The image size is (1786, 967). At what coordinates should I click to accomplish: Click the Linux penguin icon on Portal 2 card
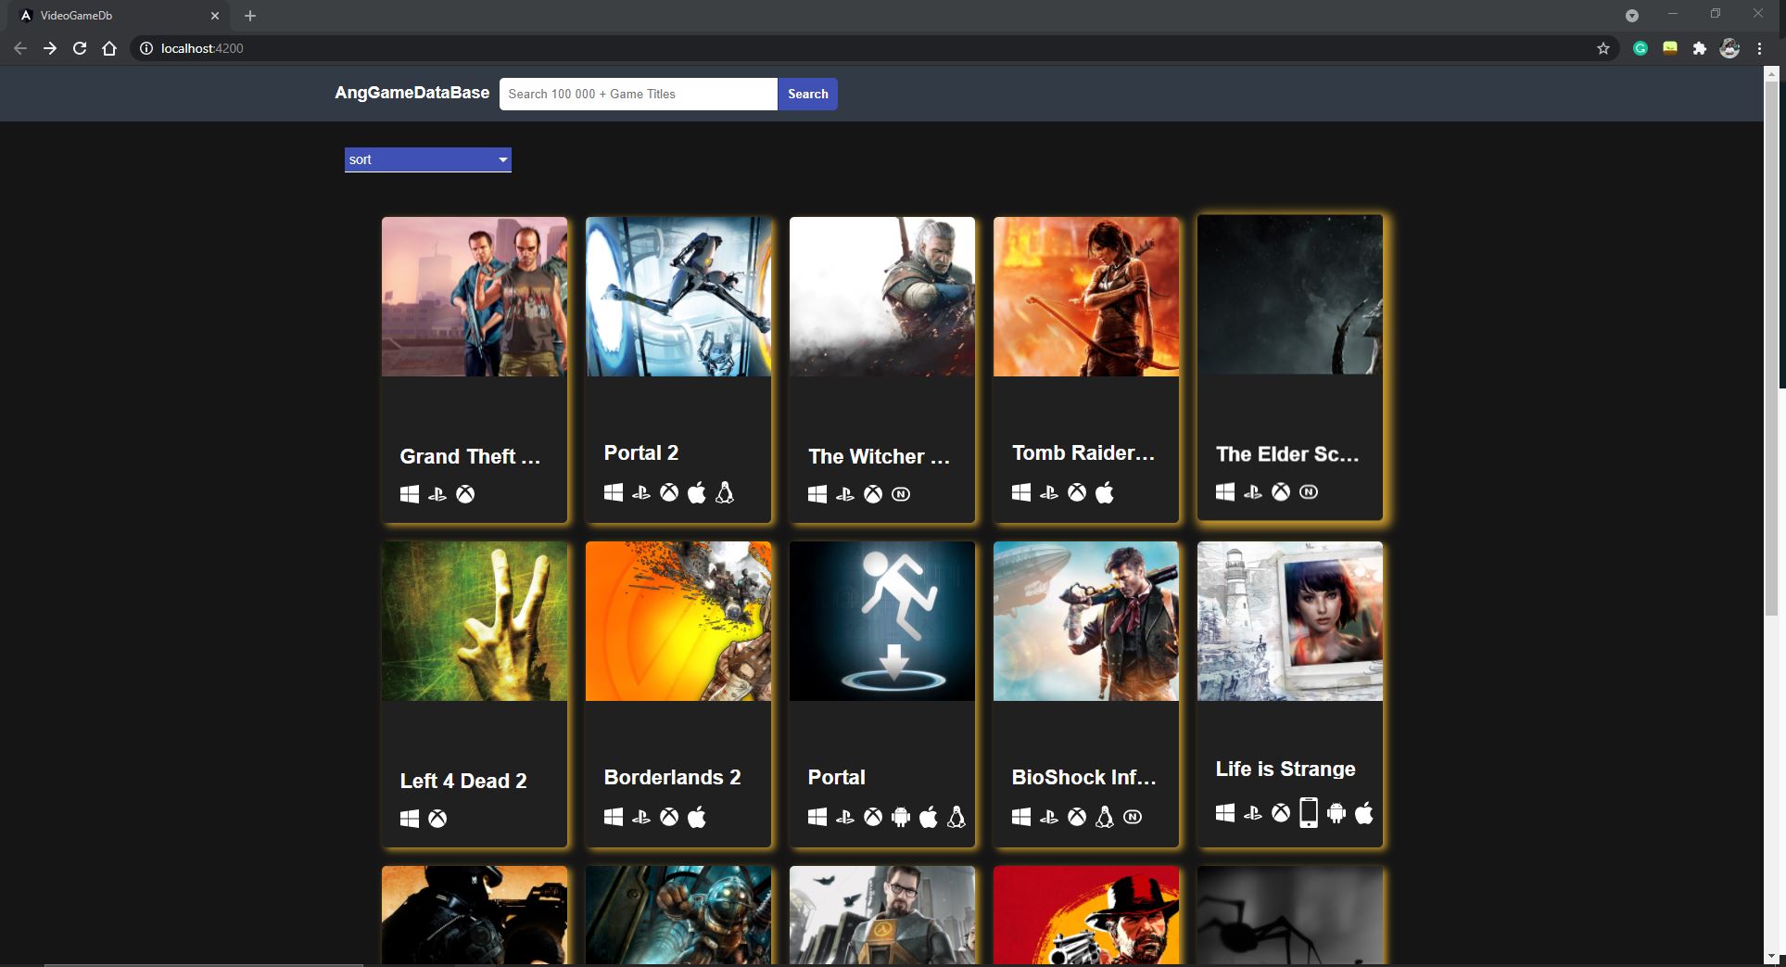click(725, 492)
